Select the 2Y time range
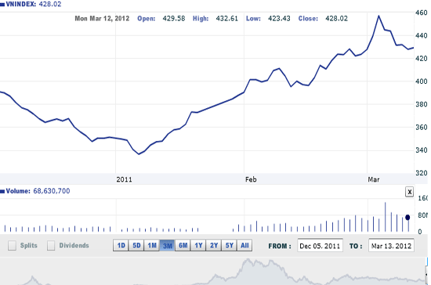The image size is (431, 285). [214, 246]
